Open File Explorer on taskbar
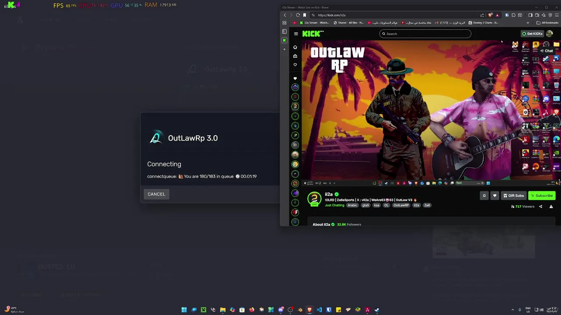The width and height of the screenshot is (561, 315). tap(223, 310)
